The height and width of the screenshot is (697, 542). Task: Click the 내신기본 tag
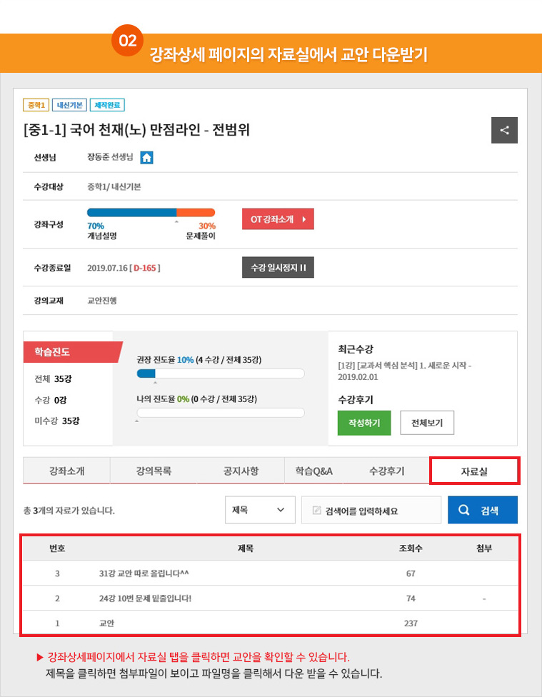coord(69,106)
